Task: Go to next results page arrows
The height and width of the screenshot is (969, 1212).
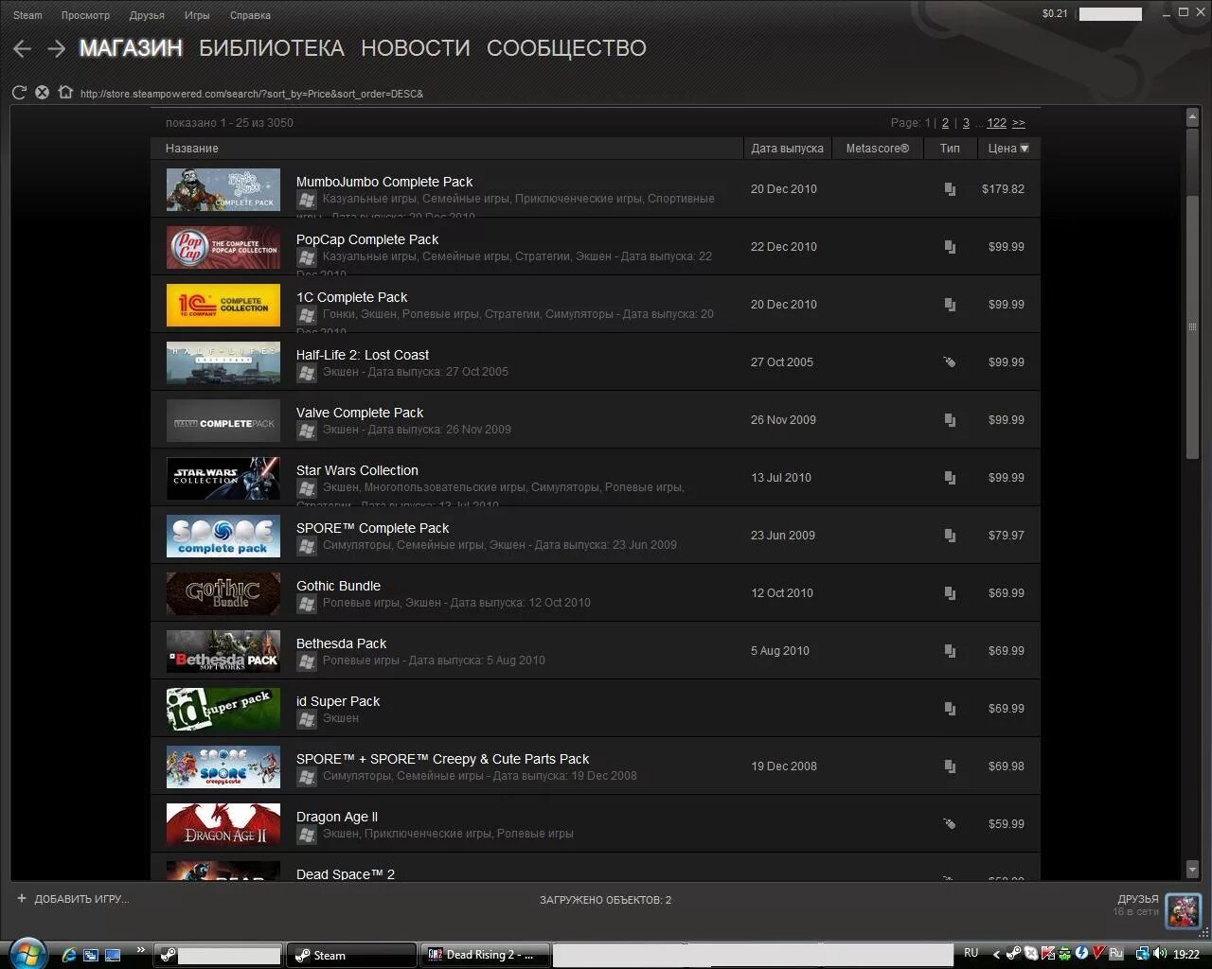Action: [1018, 123]
